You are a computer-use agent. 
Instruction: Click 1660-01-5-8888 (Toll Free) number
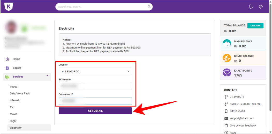click(245, 104)
